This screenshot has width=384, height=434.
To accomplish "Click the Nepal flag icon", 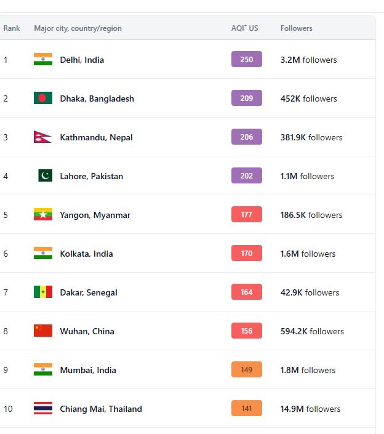I will point(42,137).
